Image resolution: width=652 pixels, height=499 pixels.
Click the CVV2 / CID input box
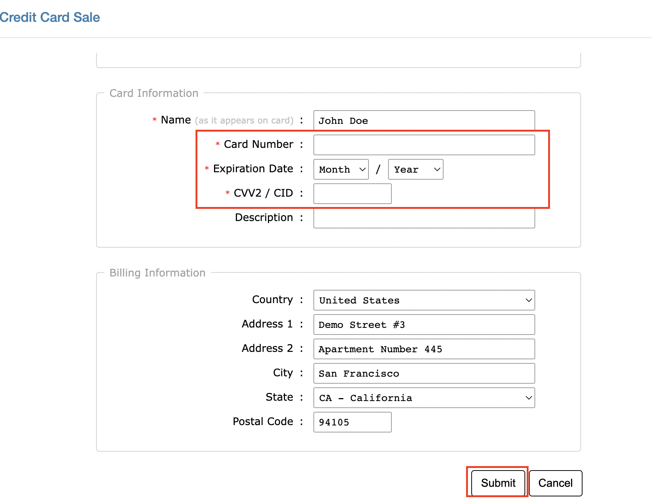(x=352, y=194)
